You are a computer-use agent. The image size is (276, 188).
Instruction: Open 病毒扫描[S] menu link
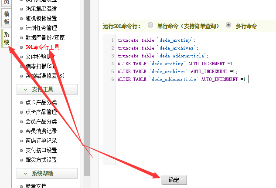pyautogui.click(x=40, y=66)
